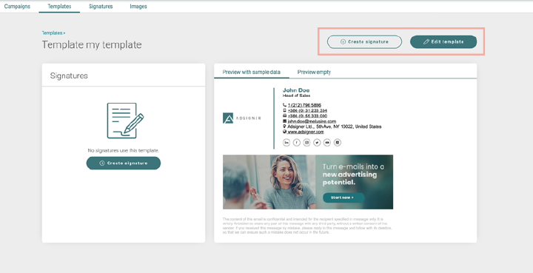Click the Adsigner Ltd. address text
The height and width of the screenshot is (273, 533).
[335, 127]
